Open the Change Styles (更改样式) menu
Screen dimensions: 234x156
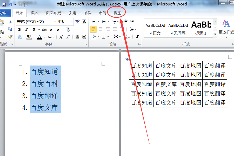(x=226, y=28)
